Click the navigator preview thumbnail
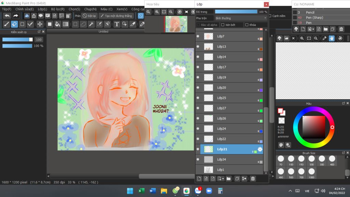The image size is (350, 197). [x=176, y=24]
